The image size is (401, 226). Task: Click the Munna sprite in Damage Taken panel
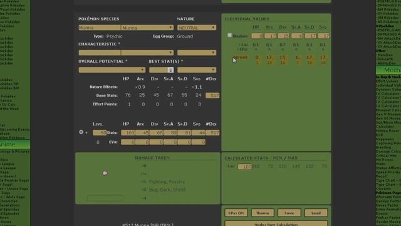pos(105,173)
